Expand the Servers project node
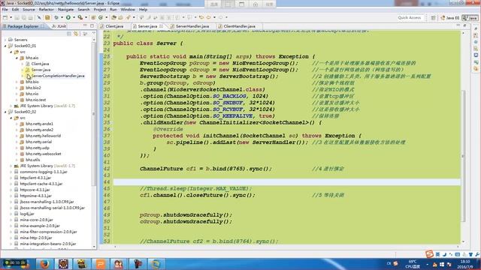This screenshot has width=481, height=270. coord(5,40)
